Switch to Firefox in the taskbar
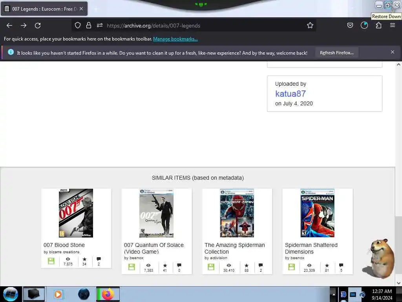This screenshot has height=302, width=402. coord(108,294)
